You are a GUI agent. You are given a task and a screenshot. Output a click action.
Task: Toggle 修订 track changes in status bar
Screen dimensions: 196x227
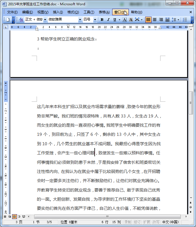coord(137,222)
